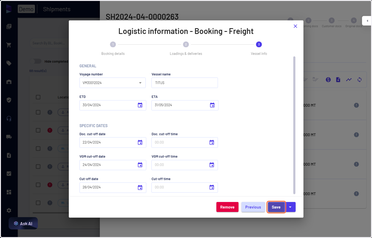Screen dimensions: 372x238
Task: Open the shopping cart sidebar icon
Action: (x=9, y=45)
